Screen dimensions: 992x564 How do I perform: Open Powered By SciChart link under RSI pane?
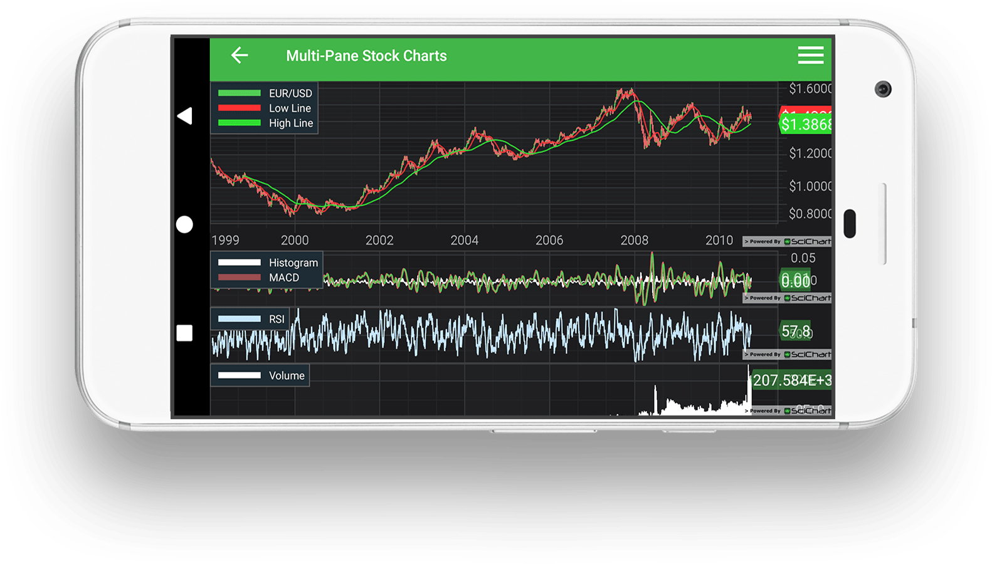point(787,354)
